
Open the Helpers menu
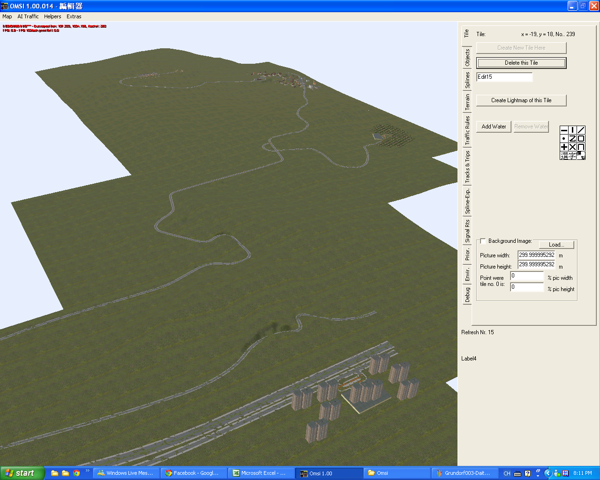(x=52, y=16)
